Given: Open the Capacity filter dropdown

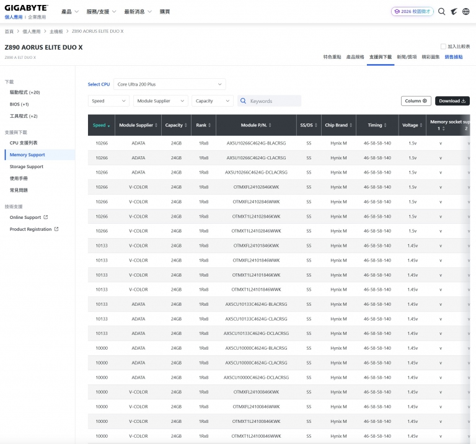Looking at the screenshot, I should pos(212,101).
